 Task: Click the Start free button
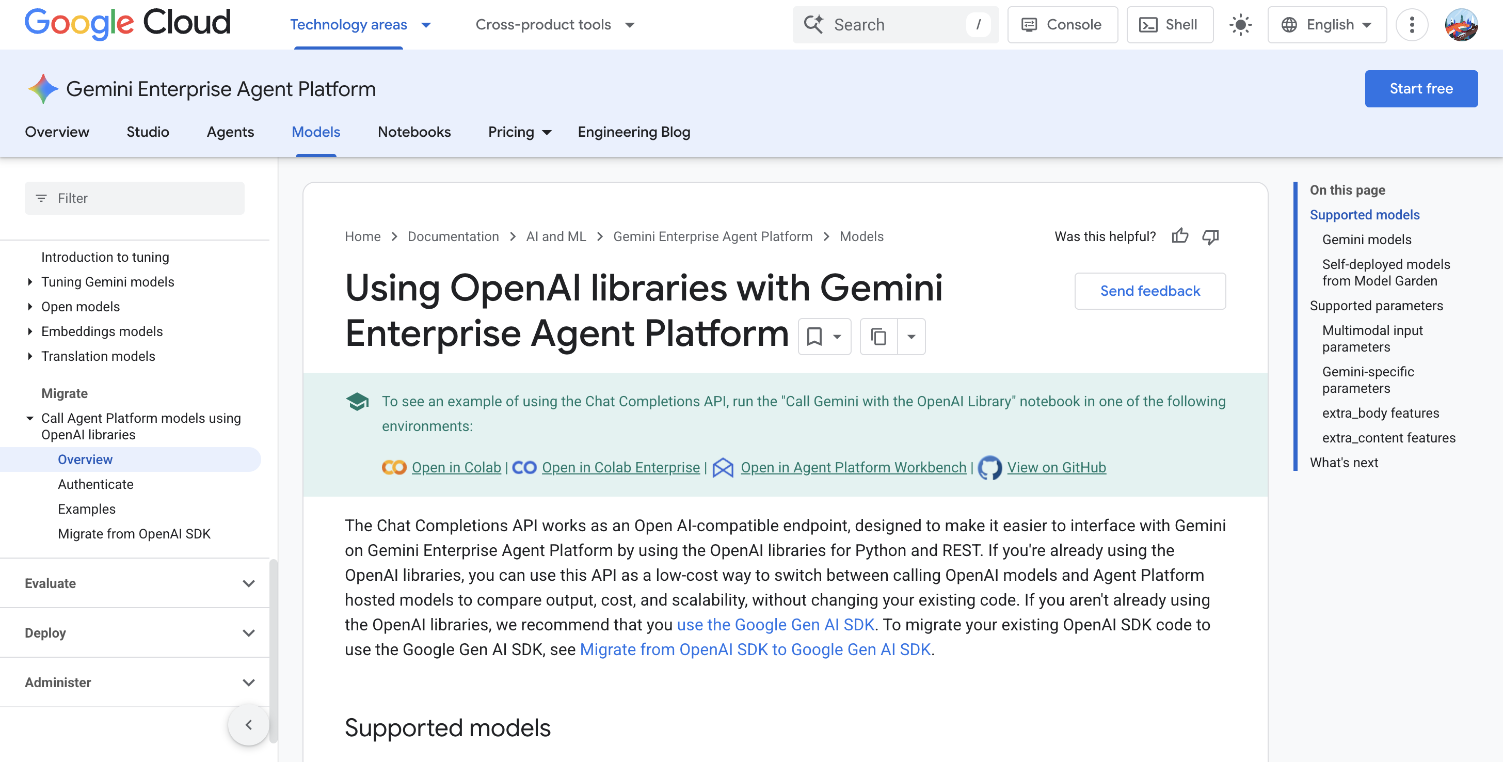[x=1421, y=89]
